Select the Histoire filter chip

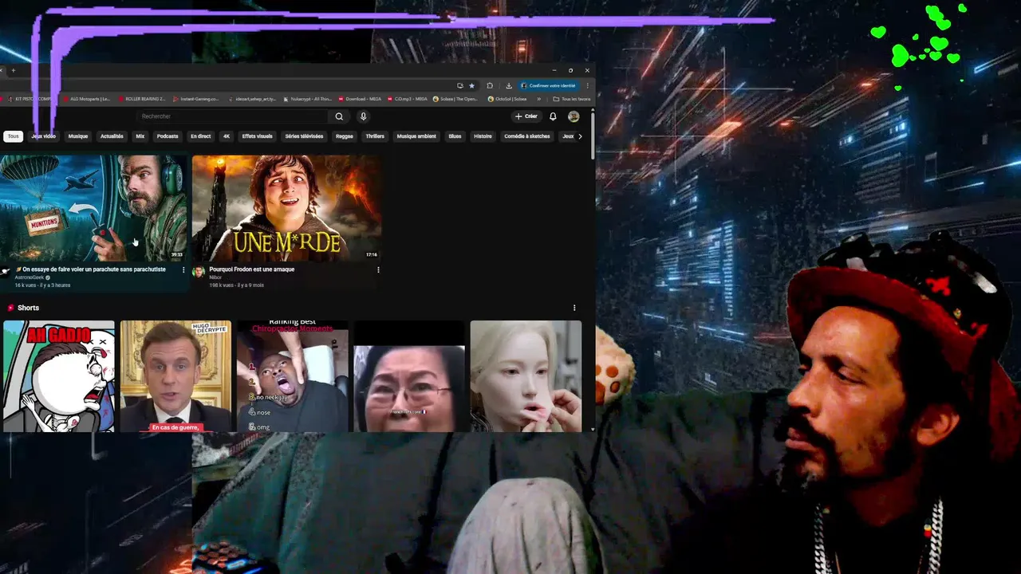point(483,136)
